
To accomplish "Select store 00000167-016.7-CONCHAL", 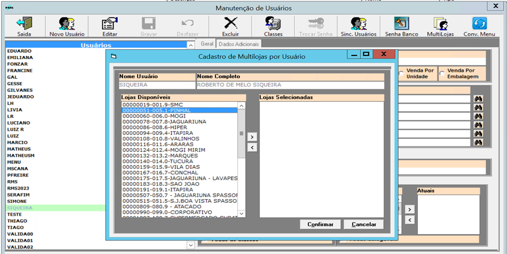I will coord(179,172).
